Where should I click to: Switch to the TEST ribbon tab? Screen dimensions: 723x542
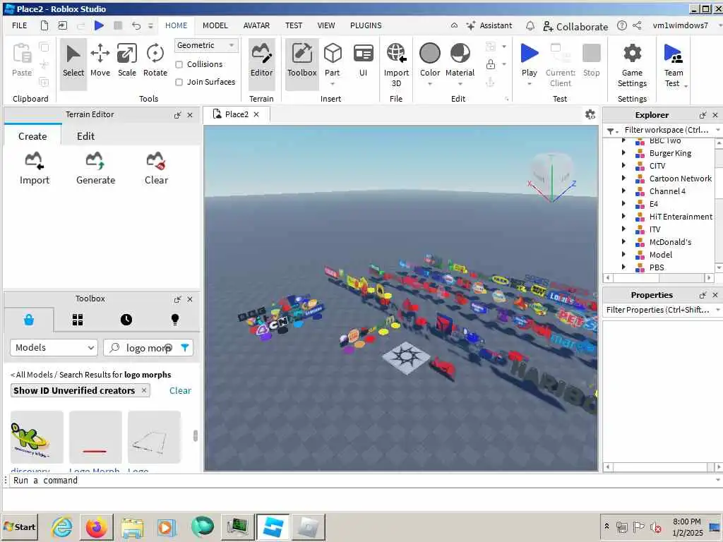[x=293, y=25]
